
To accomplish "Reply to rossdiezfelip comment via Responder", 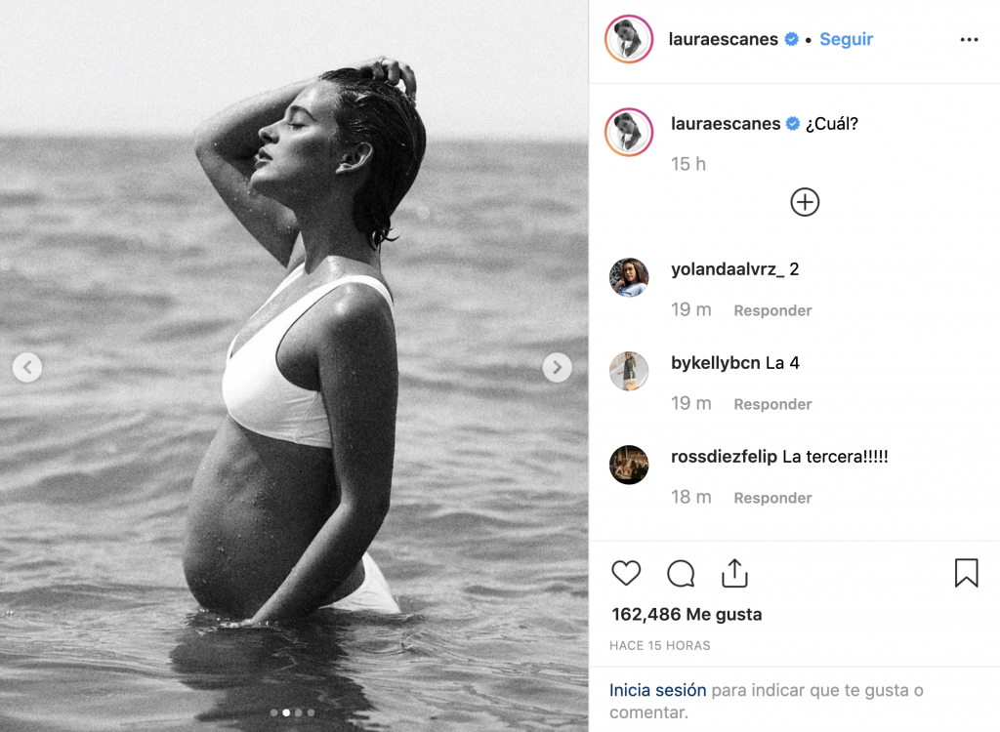I will click(x=772, y=498).
